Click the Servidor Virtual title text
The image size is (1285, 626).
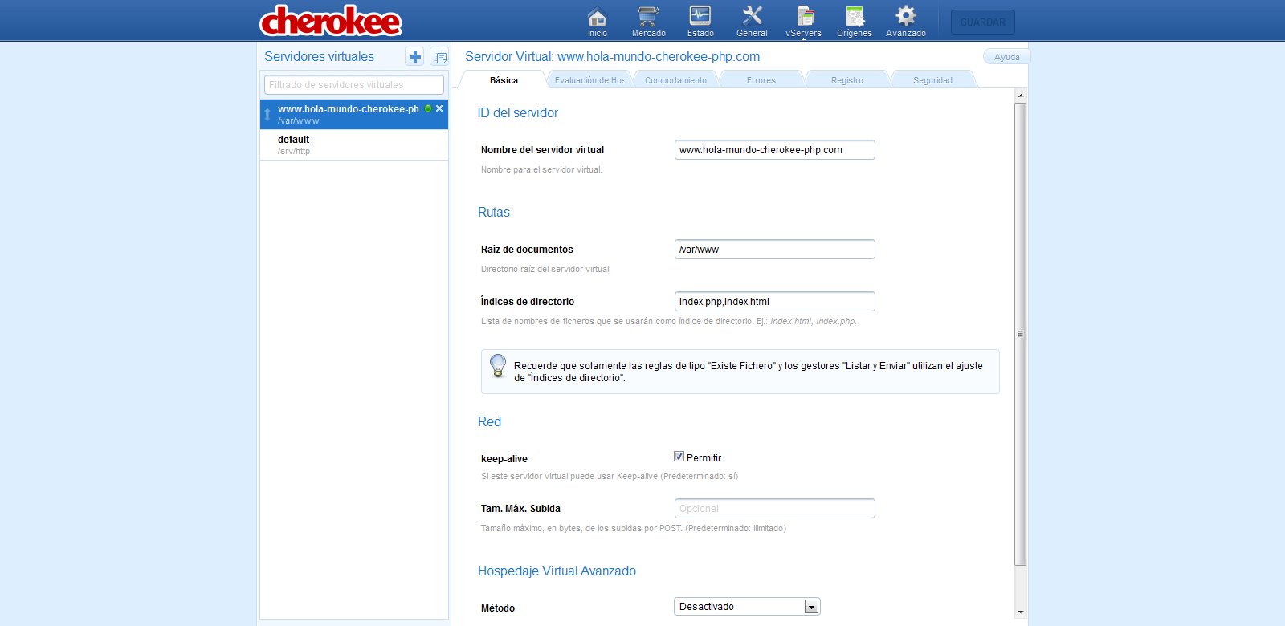pyautogui.click(x=612, y=57)
